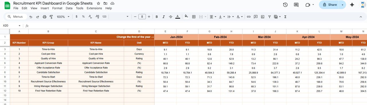
Task: Increase decimal places
Action: coord(97,17)
